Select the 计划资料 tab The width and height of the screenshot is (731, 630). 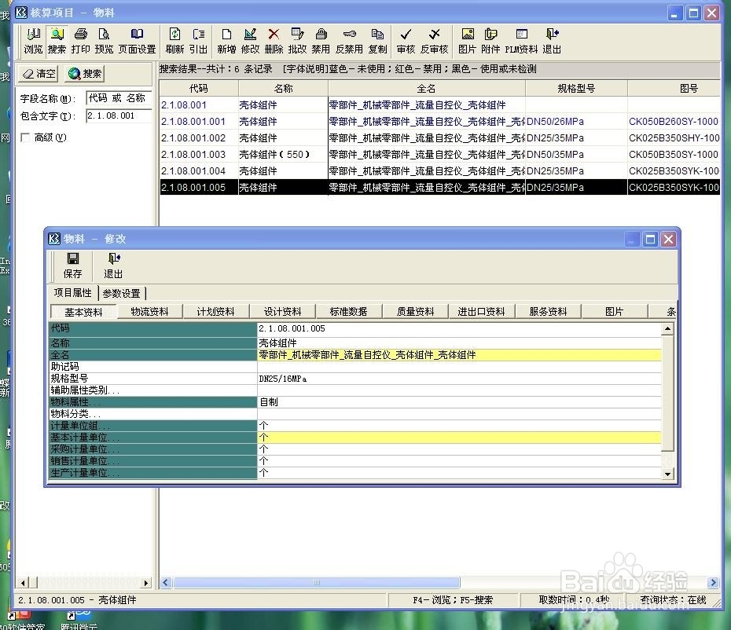point(216,311)
